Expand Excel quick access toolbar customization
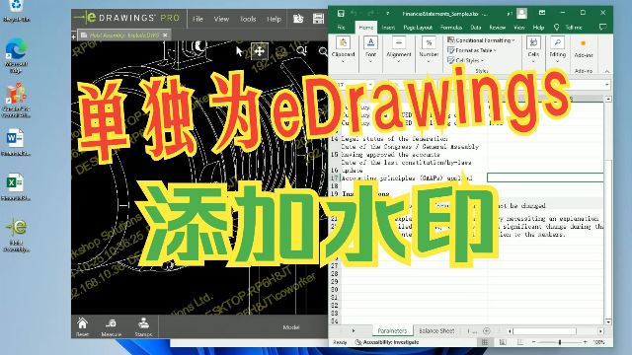This screenshot has height=355, width=632. (x=388, y=13)
